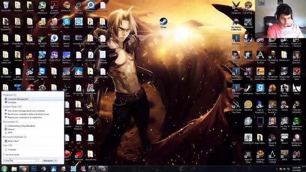
Task: Open the Curse desktop shortcut
Action: pos(90,106)
